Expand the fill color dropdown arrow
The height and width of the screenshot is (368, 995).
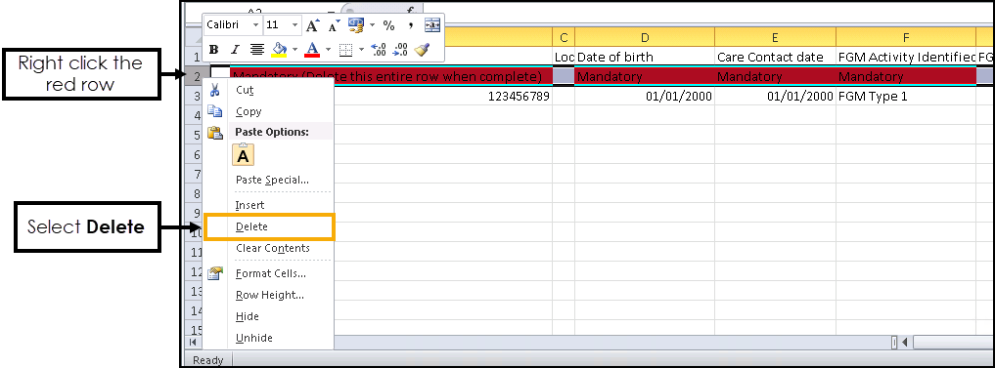(x=294, y=49)
